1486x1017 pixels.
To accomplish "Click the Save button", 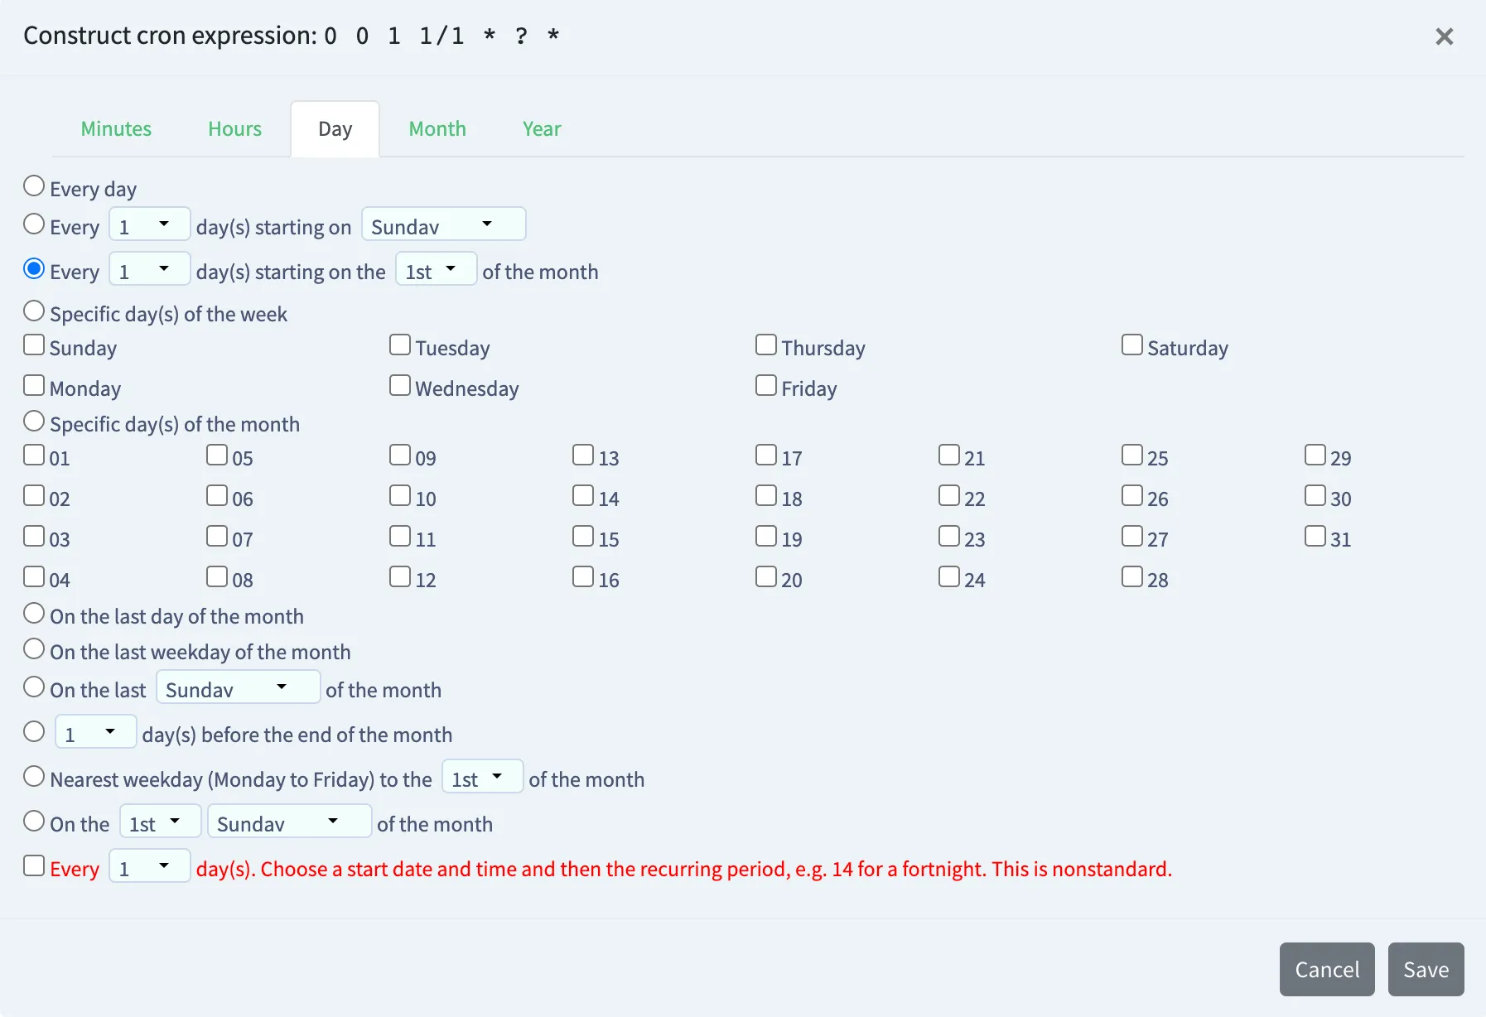I will 1426,969.
